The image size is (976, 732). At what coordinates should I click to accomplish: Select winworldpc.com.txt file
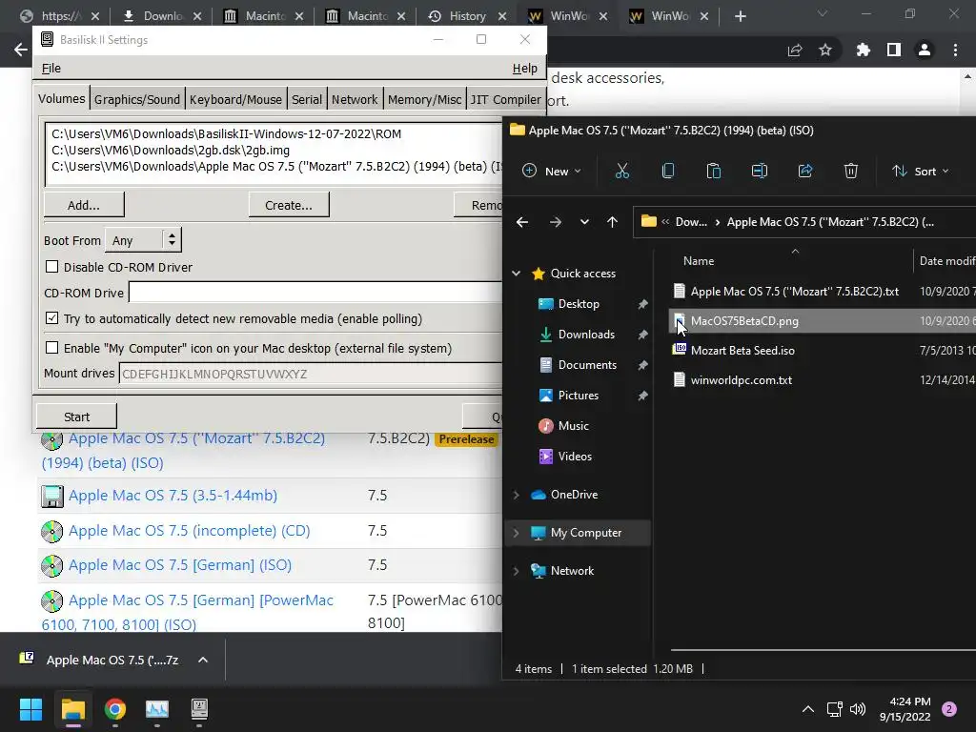[x=742, y=380]
